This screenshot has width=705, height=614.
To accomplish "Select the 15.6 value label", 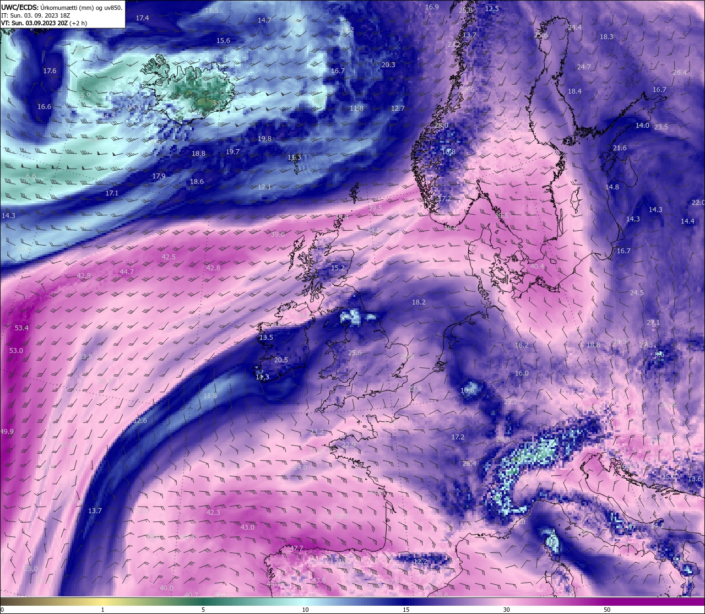I will tap(223, 40).
